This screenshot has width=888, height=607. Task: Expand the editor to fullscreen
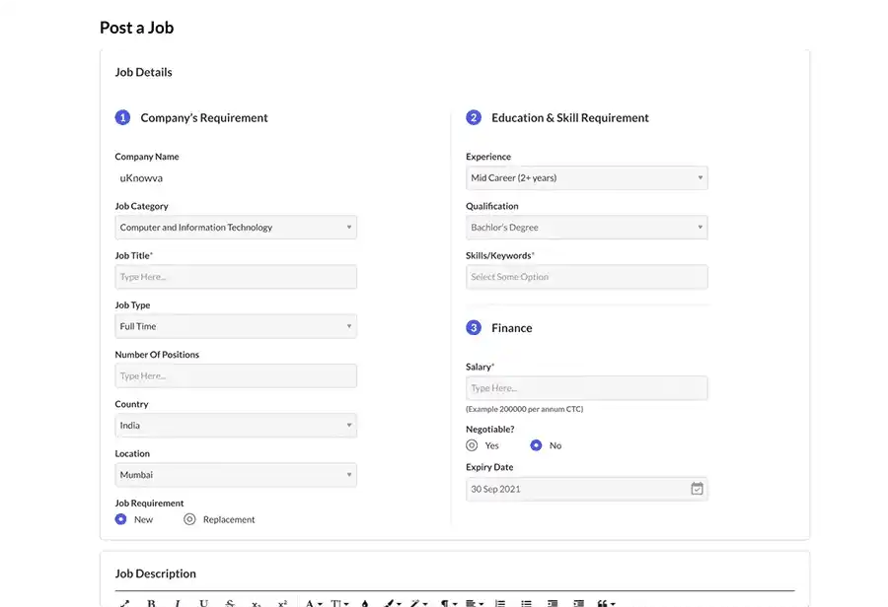click(124, 603)
